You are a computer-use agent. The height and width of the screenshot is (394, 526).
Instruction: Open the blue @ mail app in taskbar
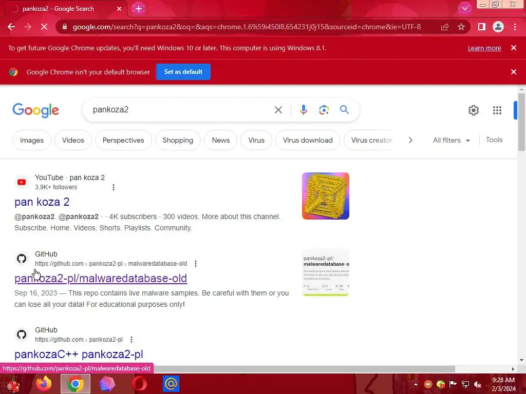(171, 384)
